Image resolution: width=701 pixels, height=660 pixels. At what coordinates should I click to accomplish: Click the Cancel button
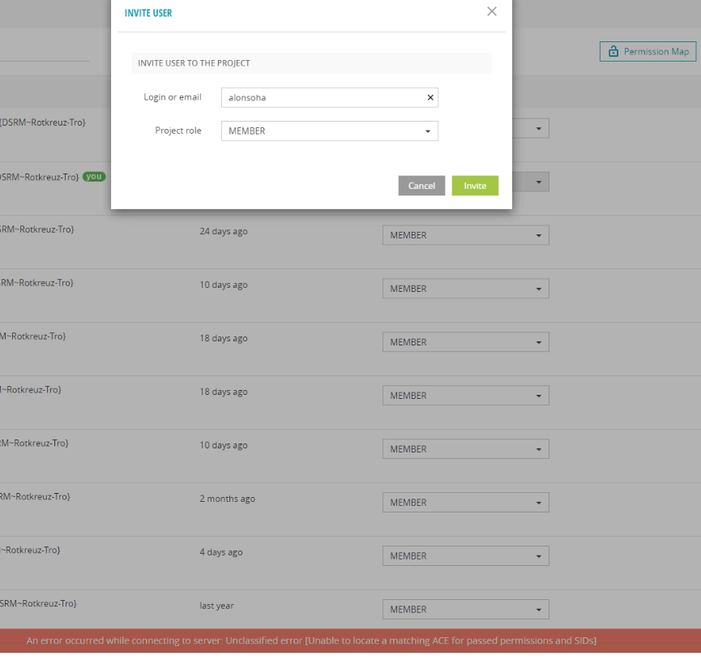point(421,186)
